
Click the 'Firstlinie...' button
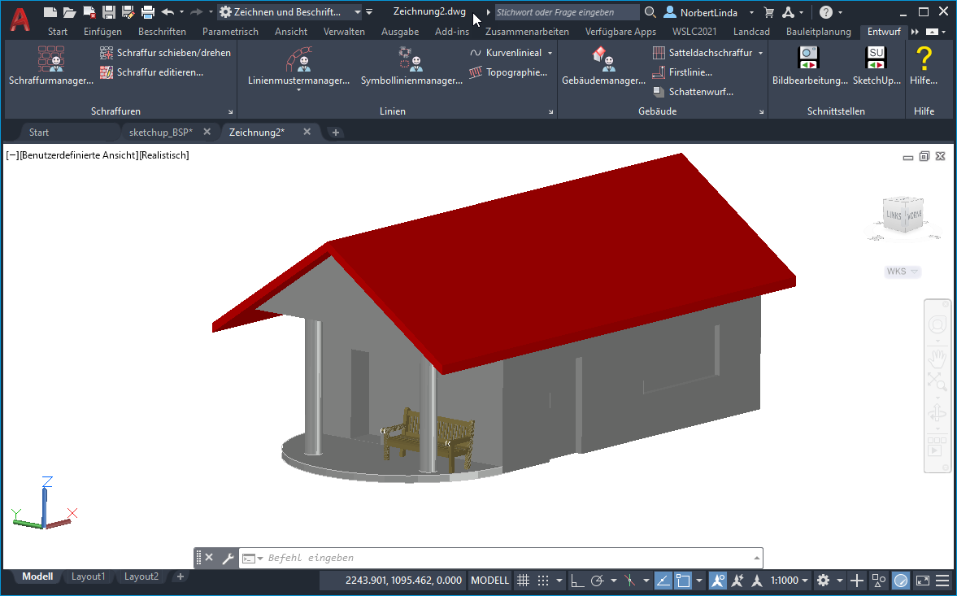683,72
